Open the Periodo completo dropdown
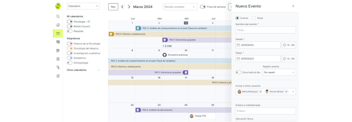 pyautogui.click(x=180, y=7)
